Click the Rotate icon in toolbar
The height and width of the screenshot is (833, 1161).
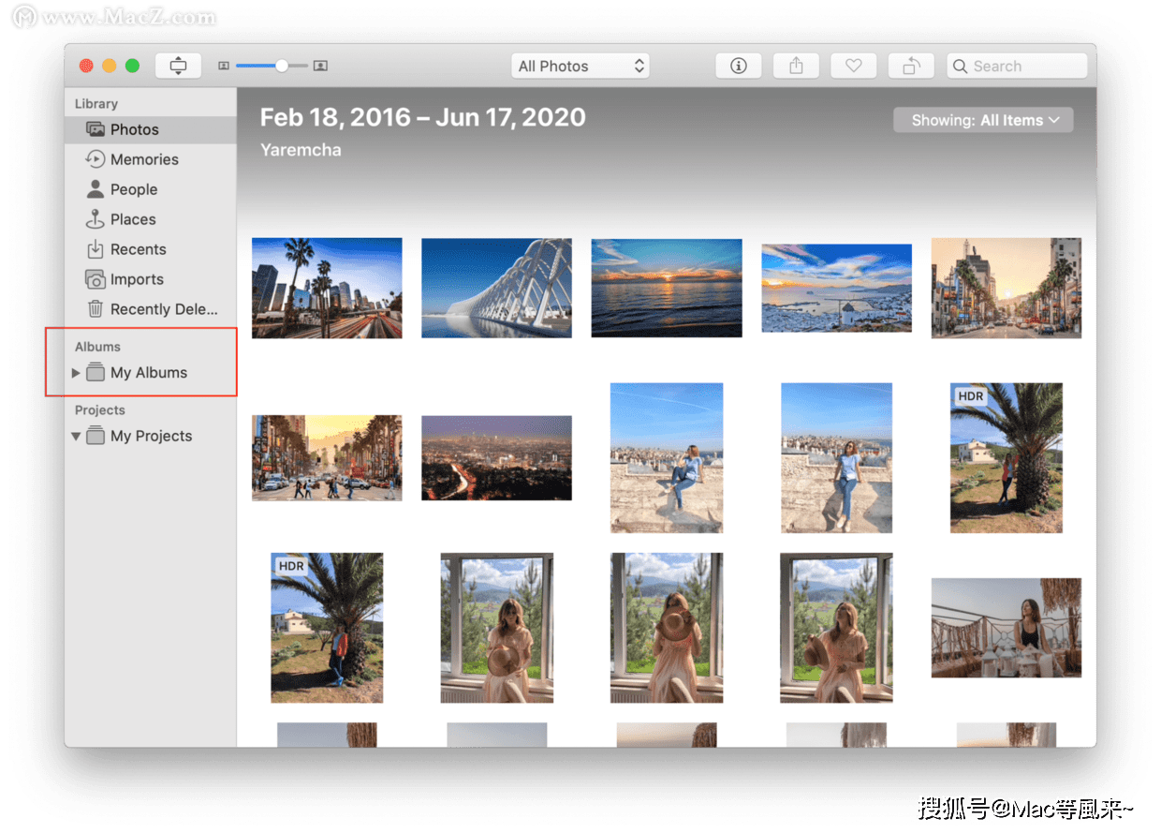911,66
